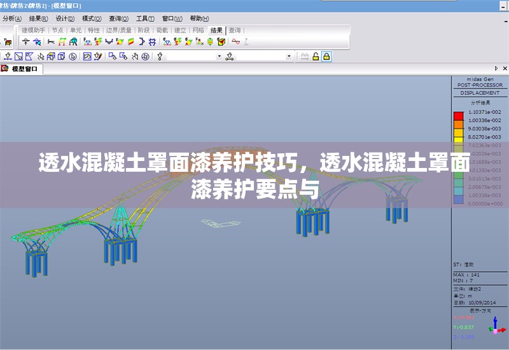Click the XYZ axis triad icon
Image resolution: width=509 pixels, height=350 pixels.
pos(496,327)
